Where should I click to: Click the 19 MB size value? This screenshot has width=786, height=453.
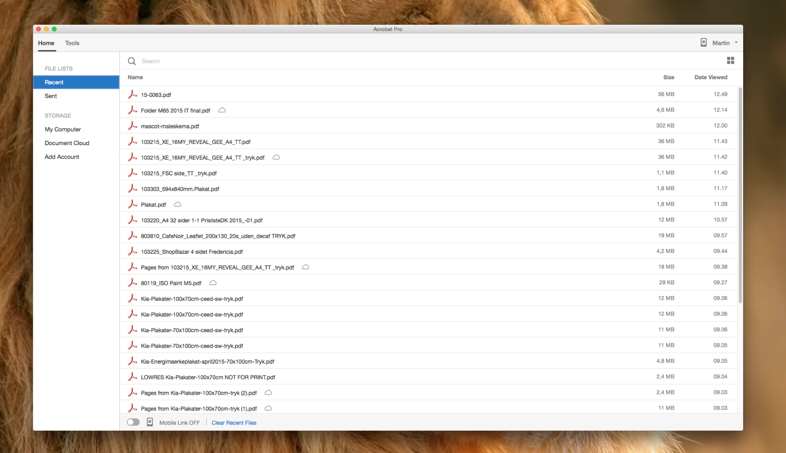(x=666, y=235)
